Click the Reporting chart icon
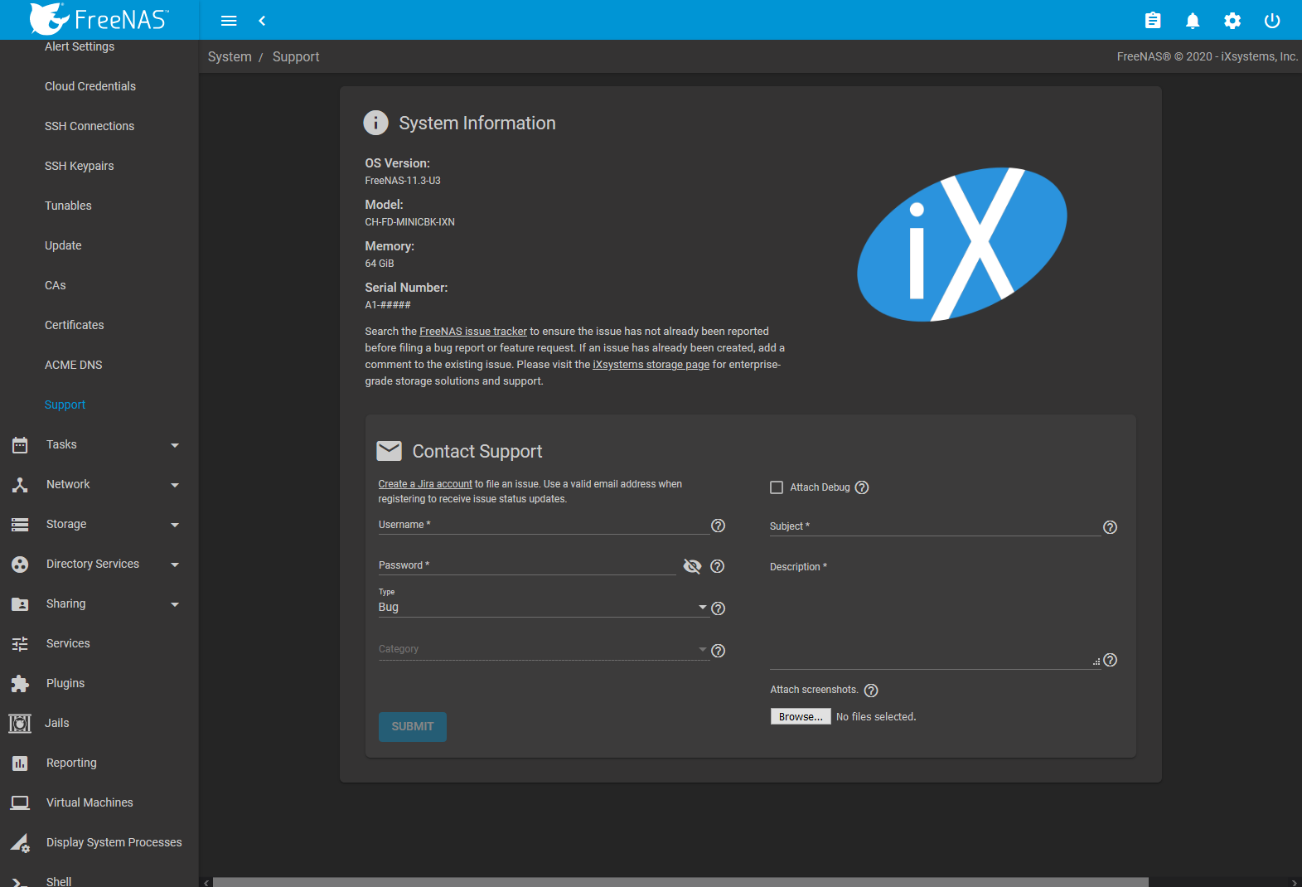 point(20,763)
